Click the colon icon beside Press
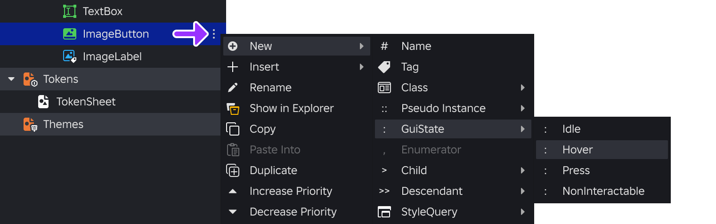 pyautogui.click(x=545, y=170)
